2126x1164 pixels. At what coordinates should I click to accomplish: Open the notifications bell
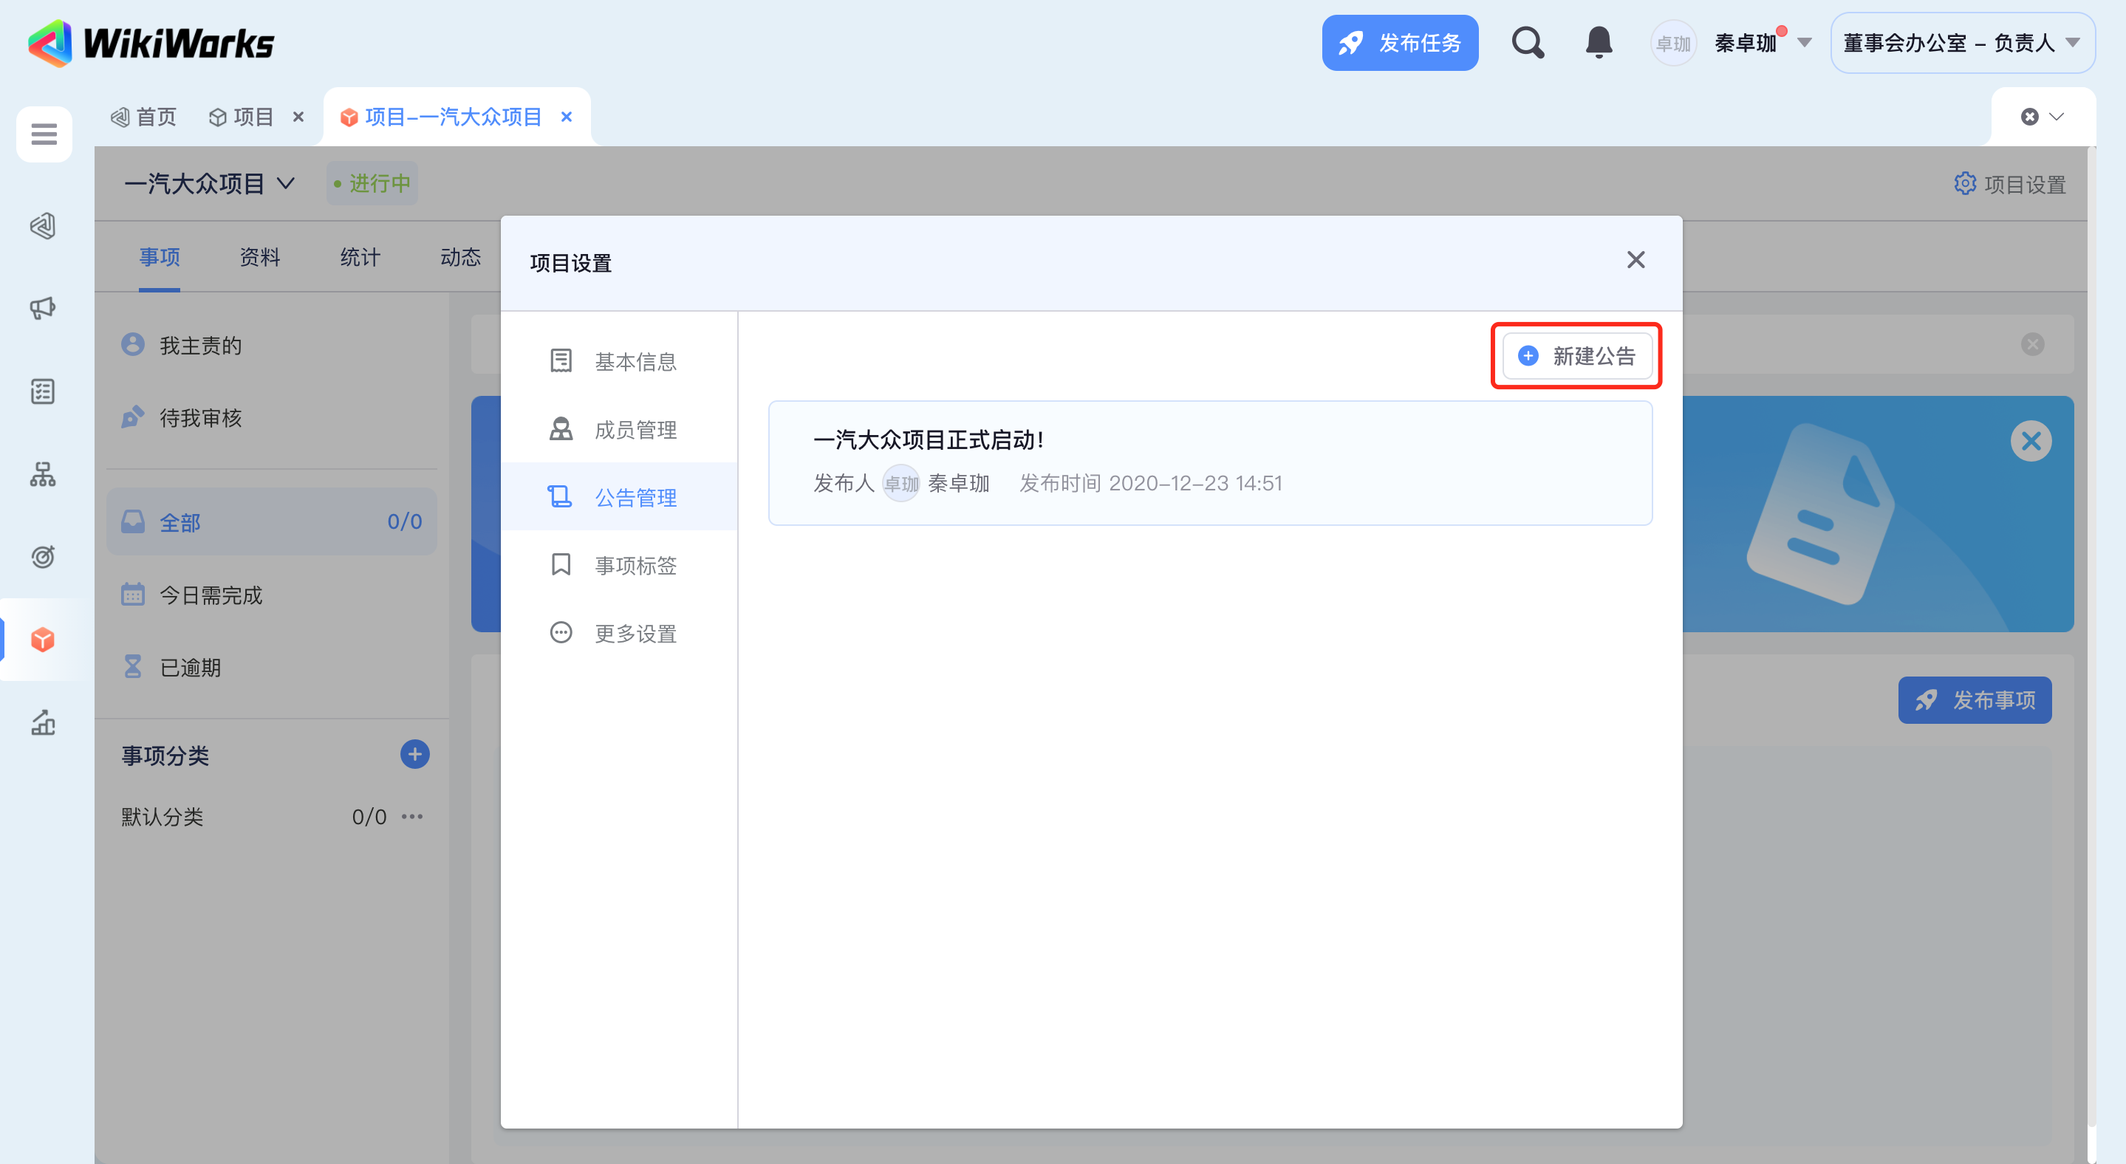(1599, 43)
